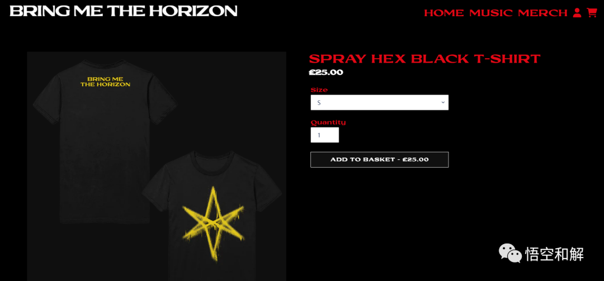Go to the HOME page

coord(443,13)
